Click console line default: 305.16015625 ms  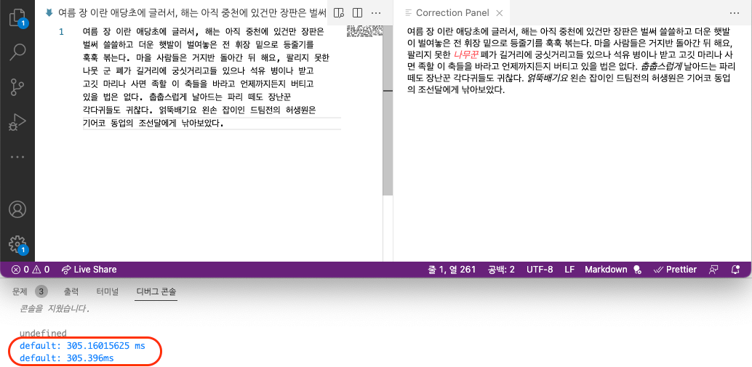click(82, 345)
